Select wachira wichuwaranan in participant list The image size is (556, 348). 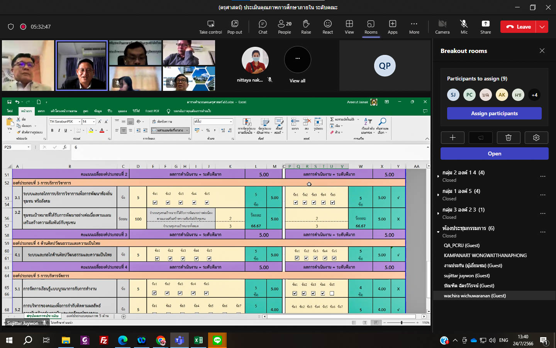click(x=475, y=296)
